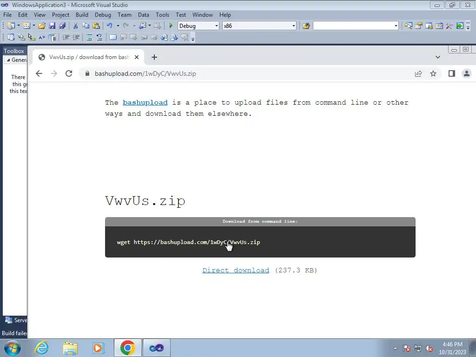Click the bashupload link
The image size is (476, 357).
(x=145, y=103)
